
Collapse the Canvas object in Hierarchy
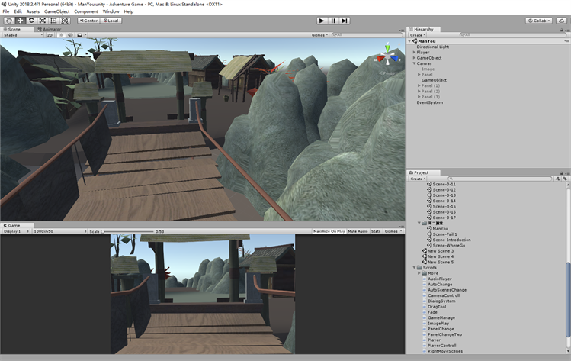coord(414,63)
